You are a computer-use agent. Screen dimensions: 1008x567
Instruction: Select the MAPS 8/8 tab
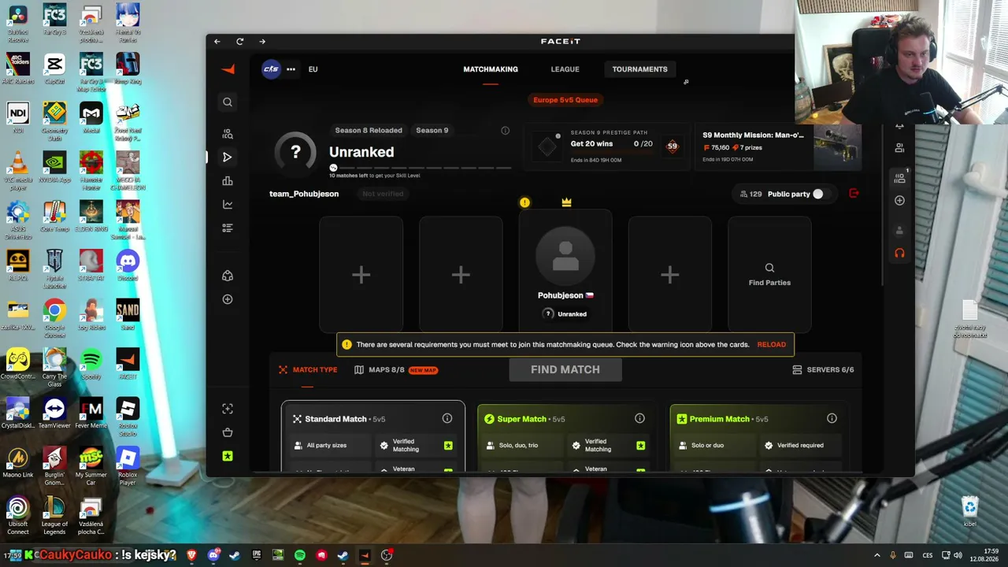tap(395, 370)
